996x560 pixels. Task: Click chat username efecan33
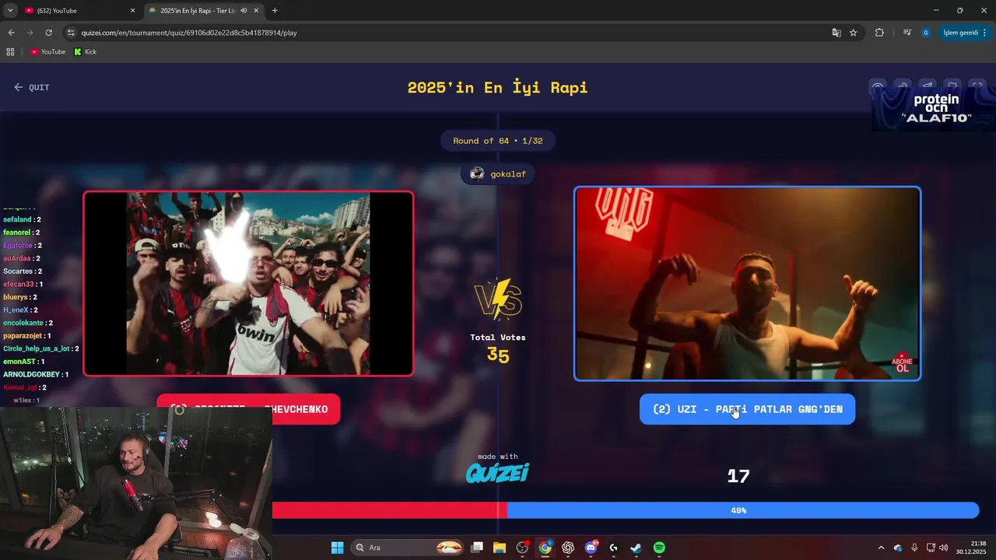[x=19, y=285]
